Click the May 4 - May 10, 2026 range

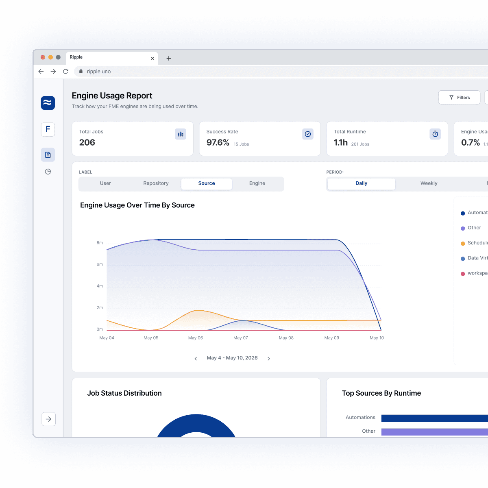click(x=232, y=358)
